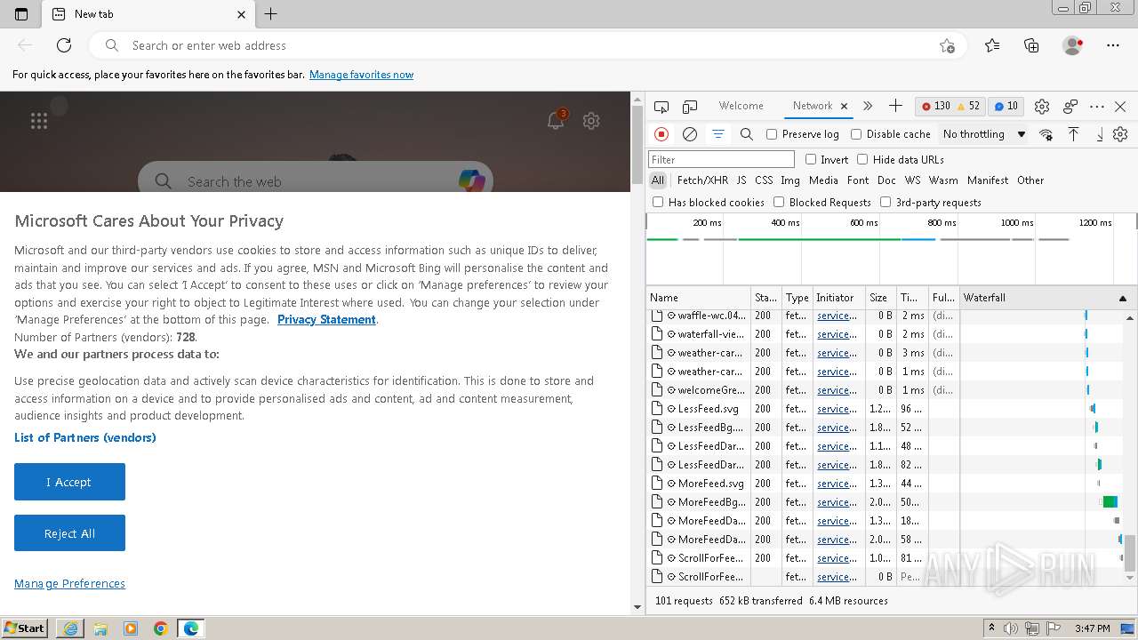1138x640 pixels.
Task: Export HAR file with the down arrow
Action: (1100, 134)
